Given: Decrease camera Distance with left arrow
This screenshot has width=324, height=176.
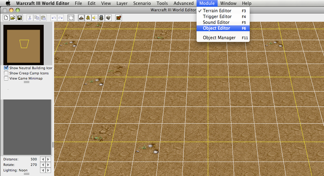Looking at the screenshot, I should [x=43, y=159].
